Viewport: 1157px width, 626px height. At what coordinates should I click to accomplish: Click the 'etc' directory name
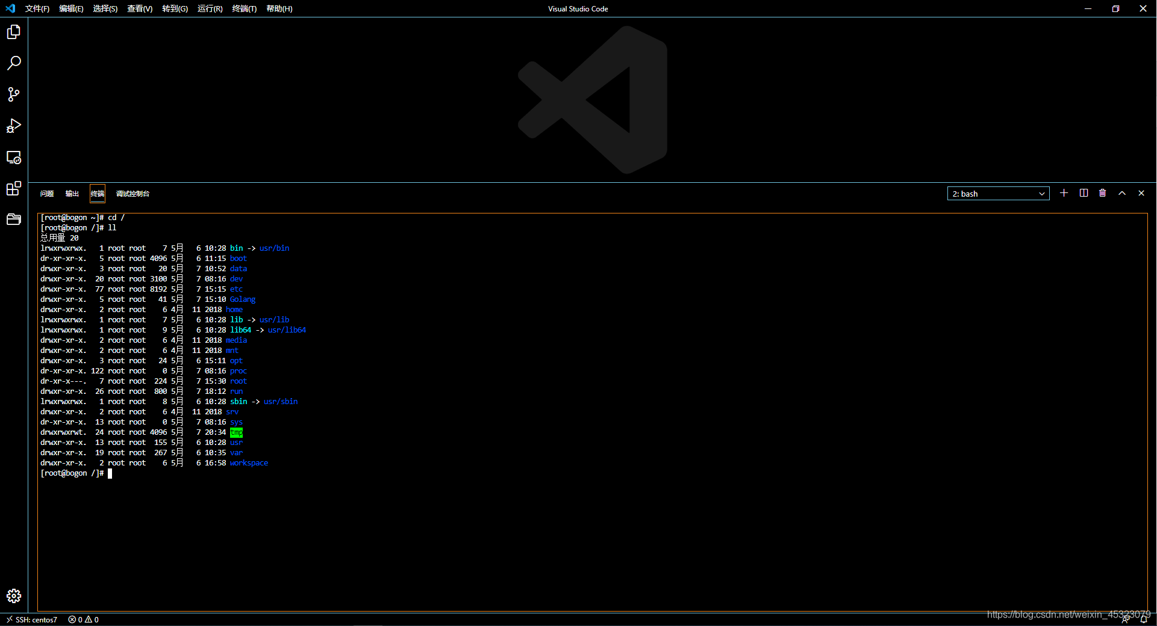[236, 289]
